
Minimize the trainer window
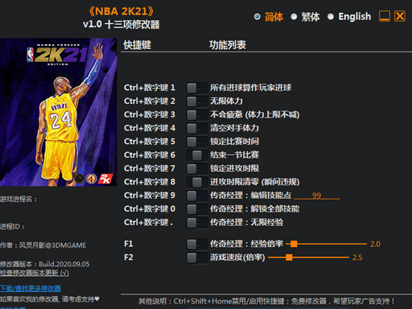[384, 17]
